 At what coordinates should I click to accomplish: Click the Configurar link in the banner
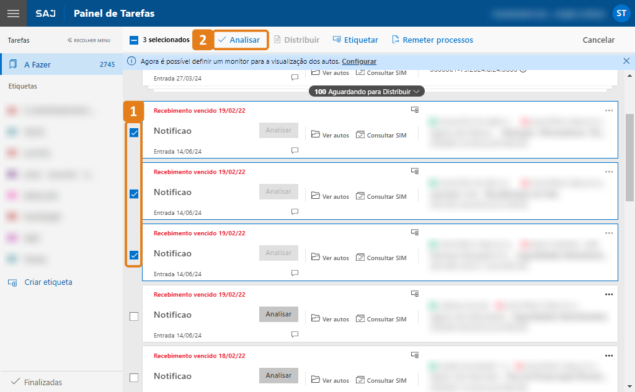[x=360, y=61]
